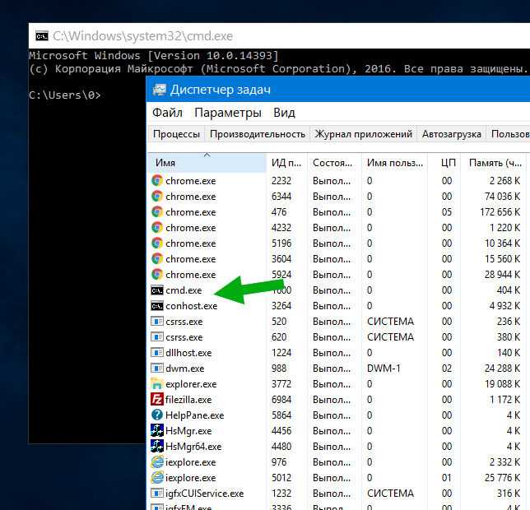Select the chrome.exe icon for PID 2232
Screen dimensions: 530x510
point(157,181)
